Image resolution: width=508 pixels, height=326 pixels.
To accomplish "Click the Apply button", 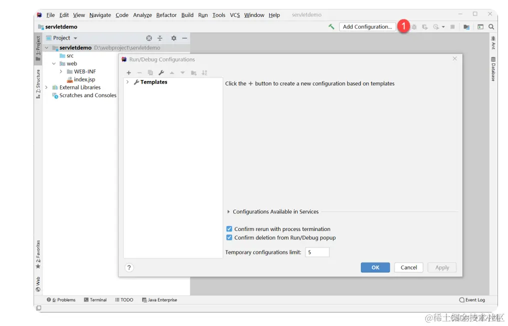I will (442, 267).
